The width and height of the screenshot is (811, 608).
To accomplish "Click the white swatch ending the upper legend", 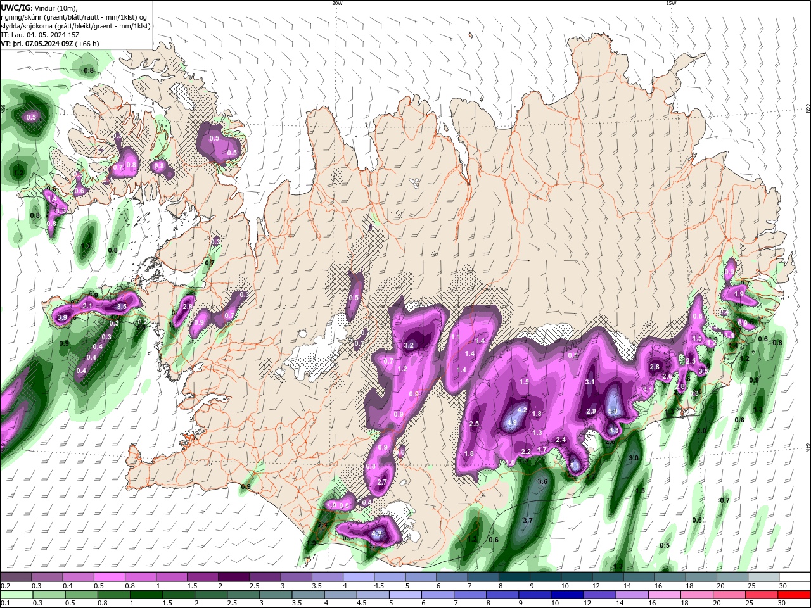I will click(795, 577).
